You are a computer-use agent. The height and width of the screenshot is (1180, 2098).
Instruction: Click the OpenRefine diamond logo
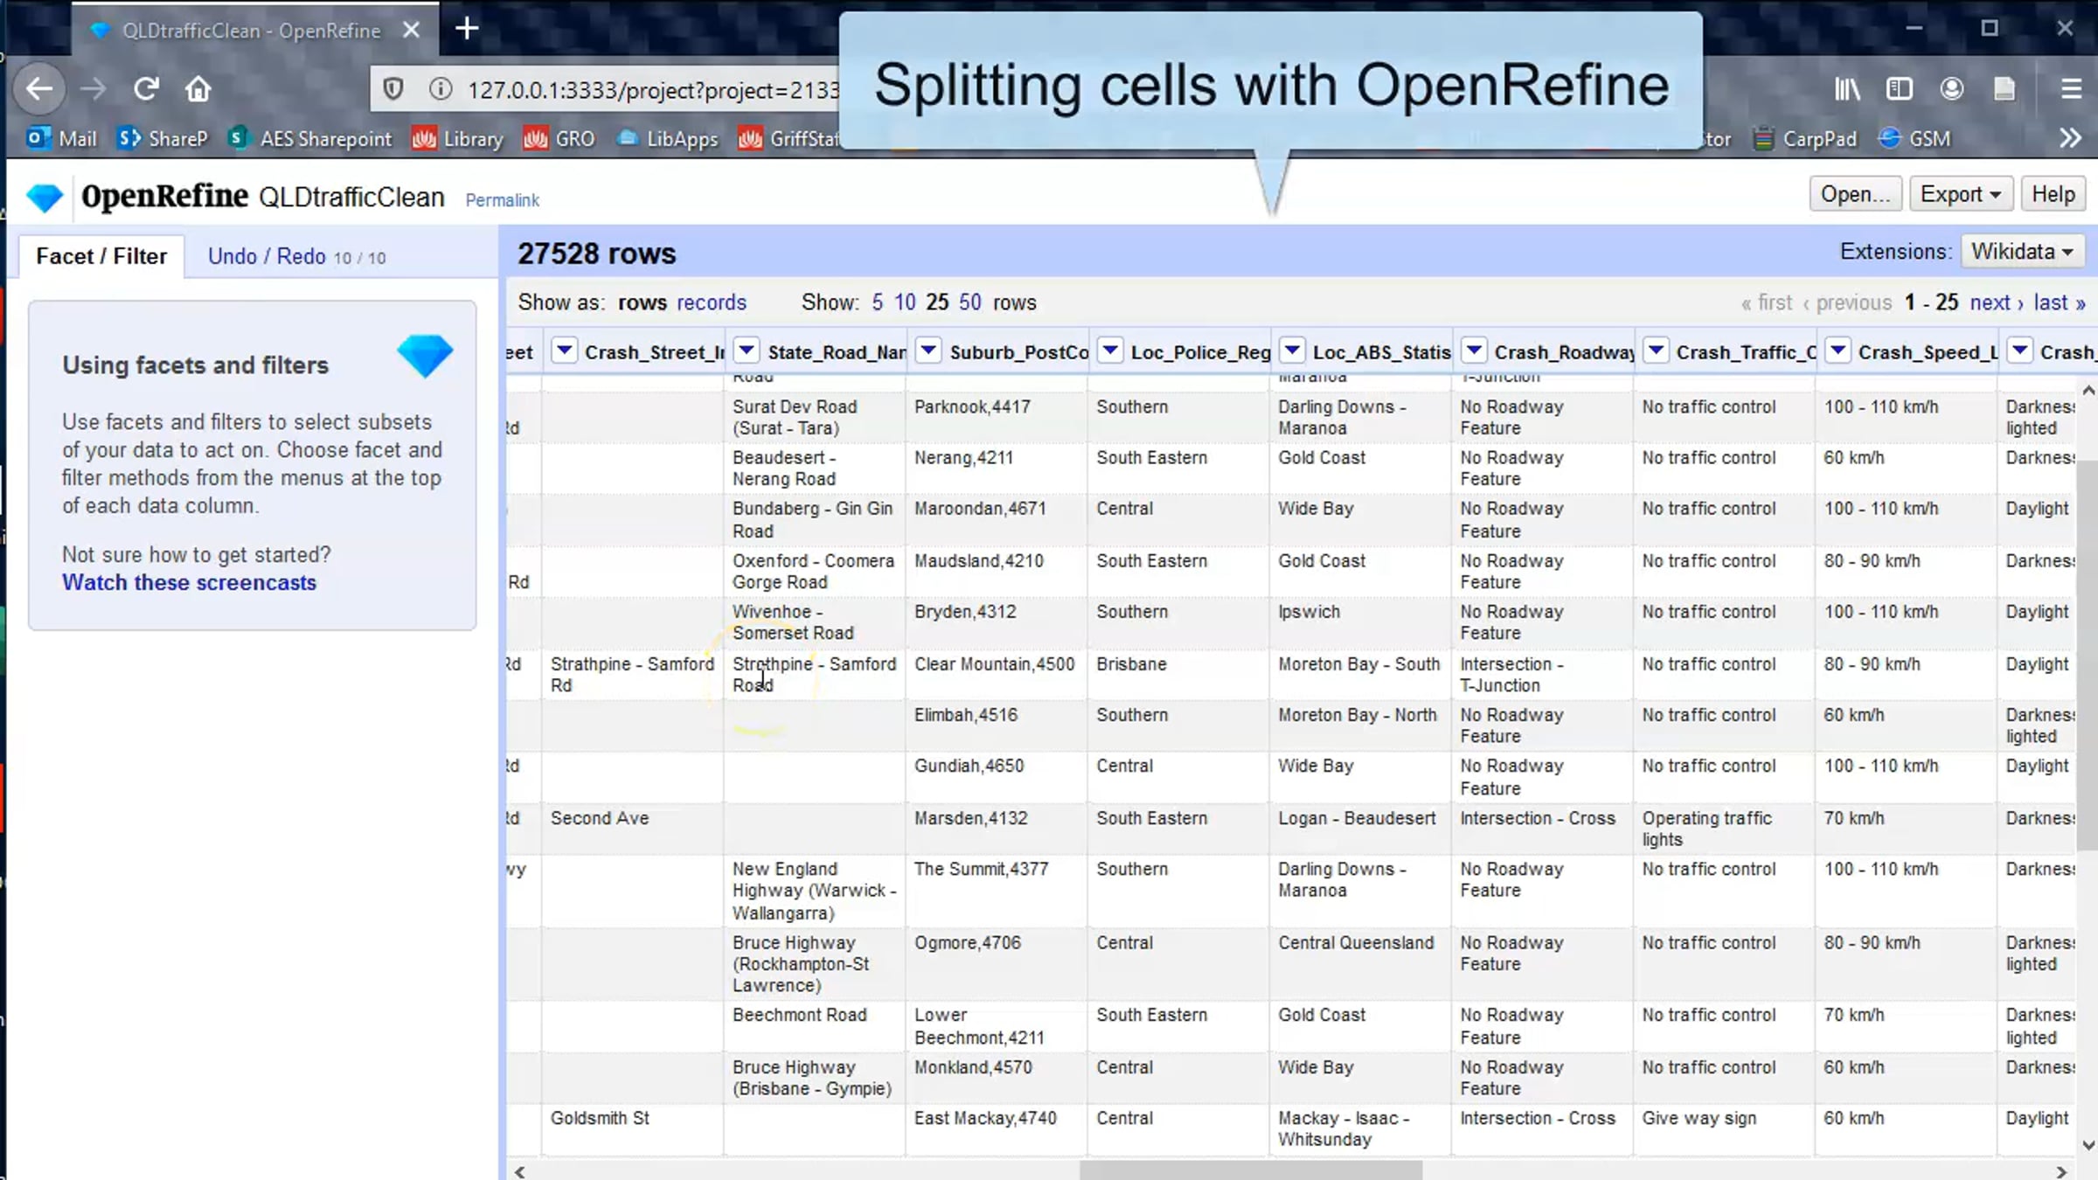coord(45,198)
